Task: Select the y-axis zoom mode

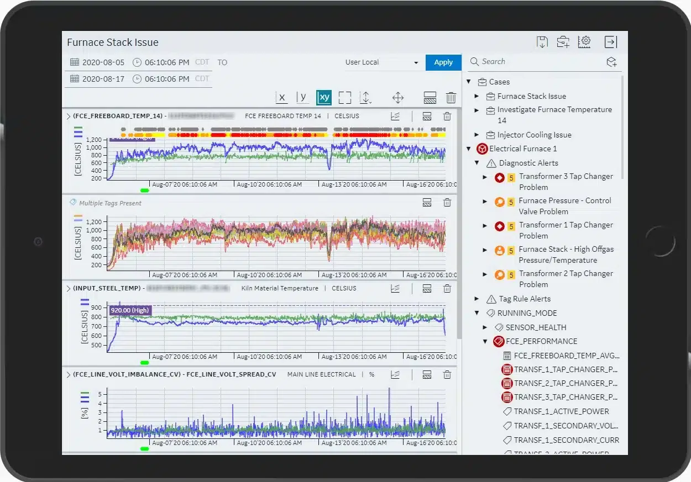Action: click(302, 98)
